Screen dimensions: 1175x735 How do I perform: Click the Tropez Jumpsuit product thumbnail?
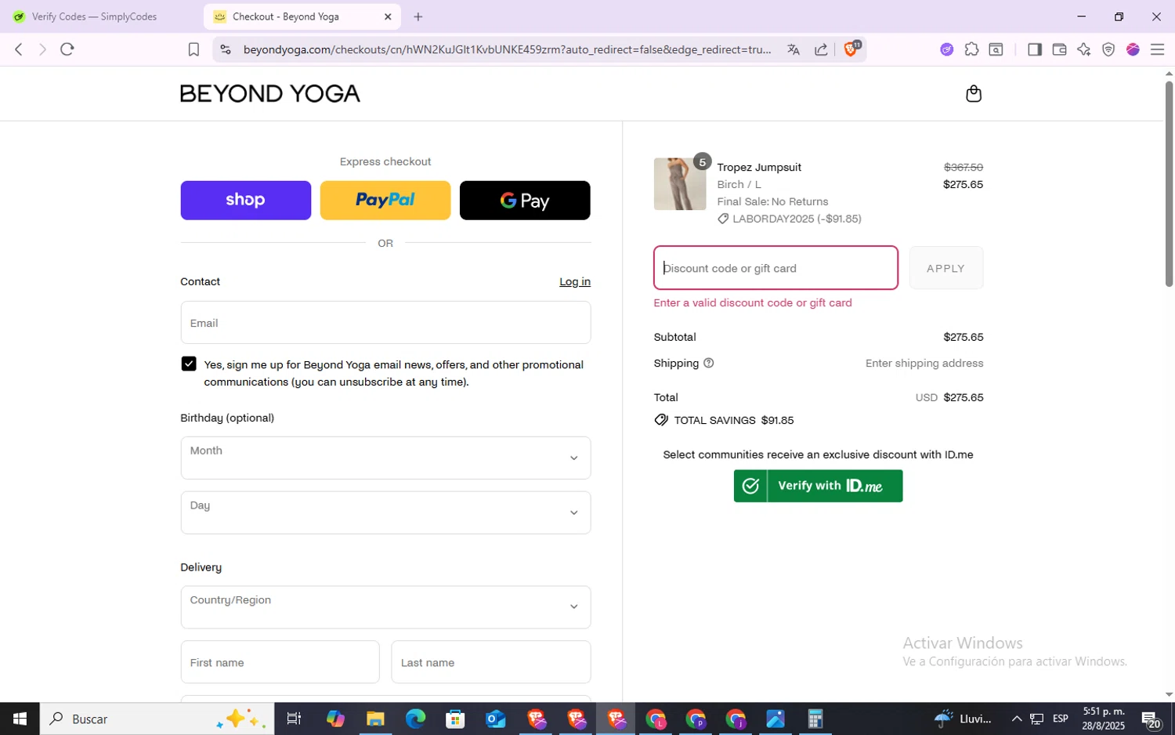680,184
